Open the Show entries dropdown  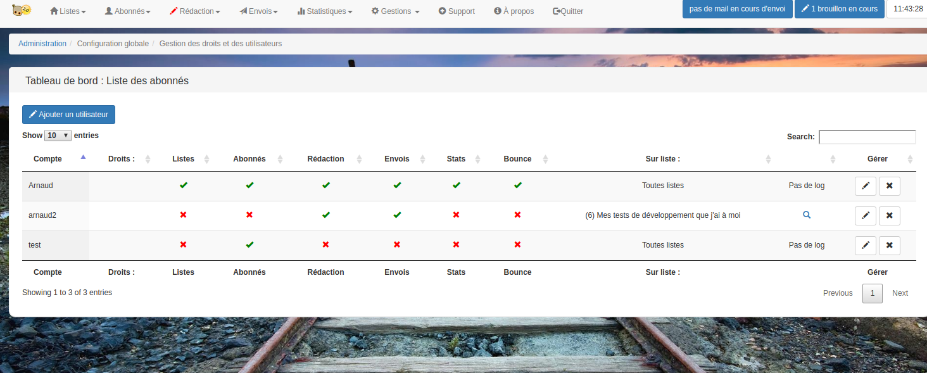pyautogui.click(x=58, y=135)
